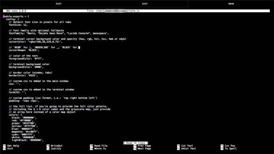
Task: Click the WriteOut shortcut label
Action: click(56, 145)
